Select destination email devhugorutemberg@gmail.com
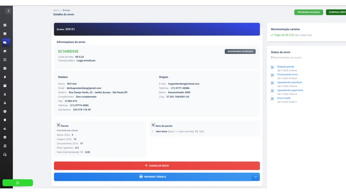Image resolution: width=346 pixels, height=194 pixels. (84, 88)
